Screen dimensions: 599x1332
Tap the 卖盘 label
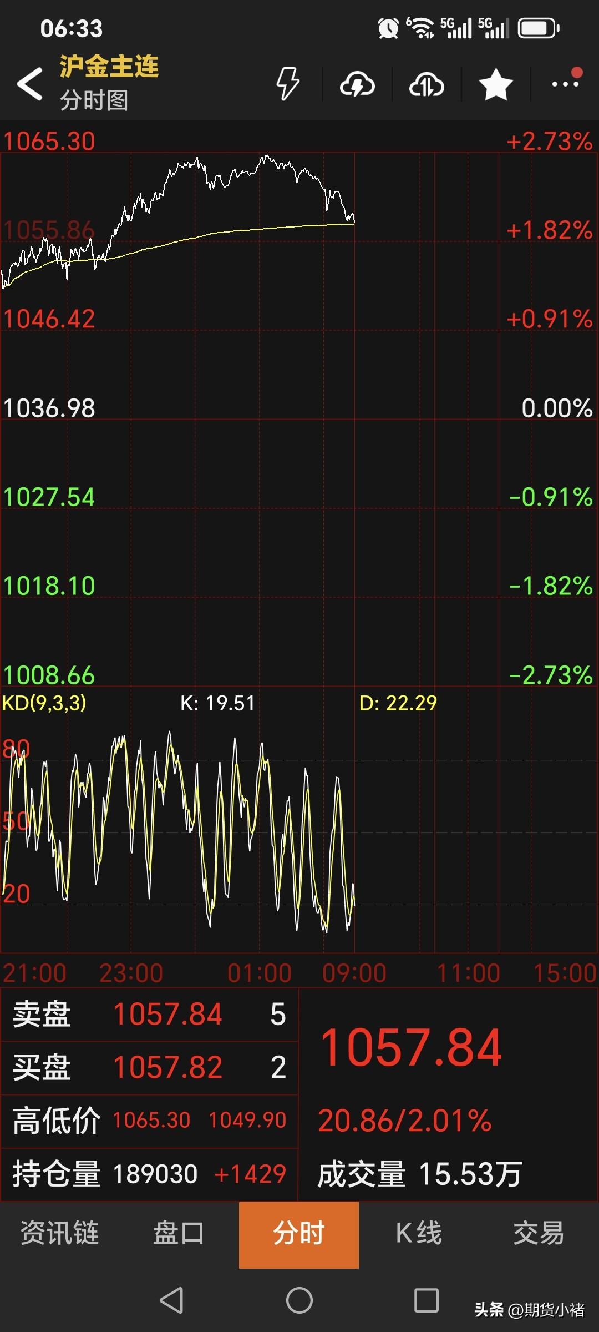point(42,1014)
